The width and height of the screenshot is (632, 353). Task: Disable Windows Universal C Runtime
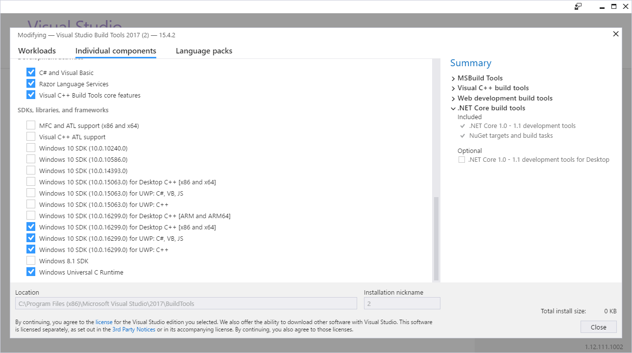click(31, 272)
